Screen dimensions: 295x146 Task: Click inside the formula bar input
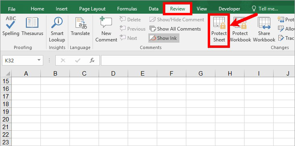[x=198, y=60]
